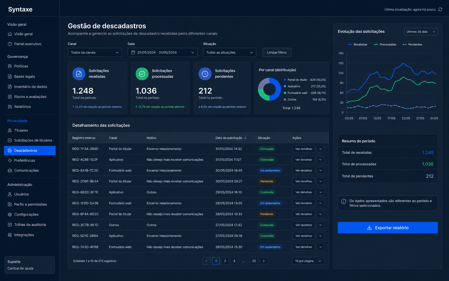
Task: Expand the row options for REQ-7F3A-2B9D
Action: tap(320, 149)
